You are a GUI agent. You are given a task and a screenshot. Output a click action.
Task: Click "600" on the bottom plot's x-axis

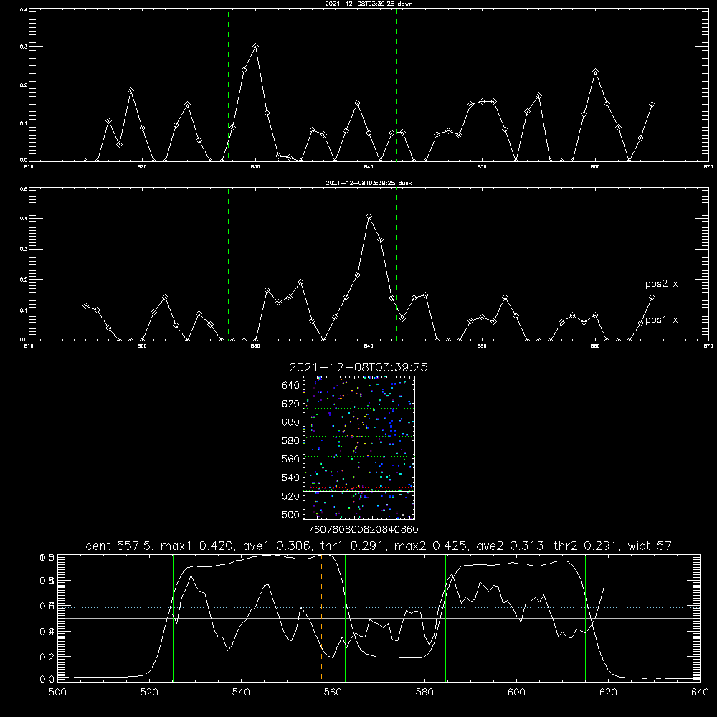click(x=516, y=693)
